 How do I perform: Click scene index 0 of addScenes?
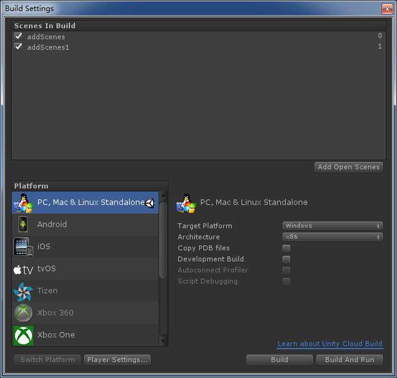tap(380, 36)
